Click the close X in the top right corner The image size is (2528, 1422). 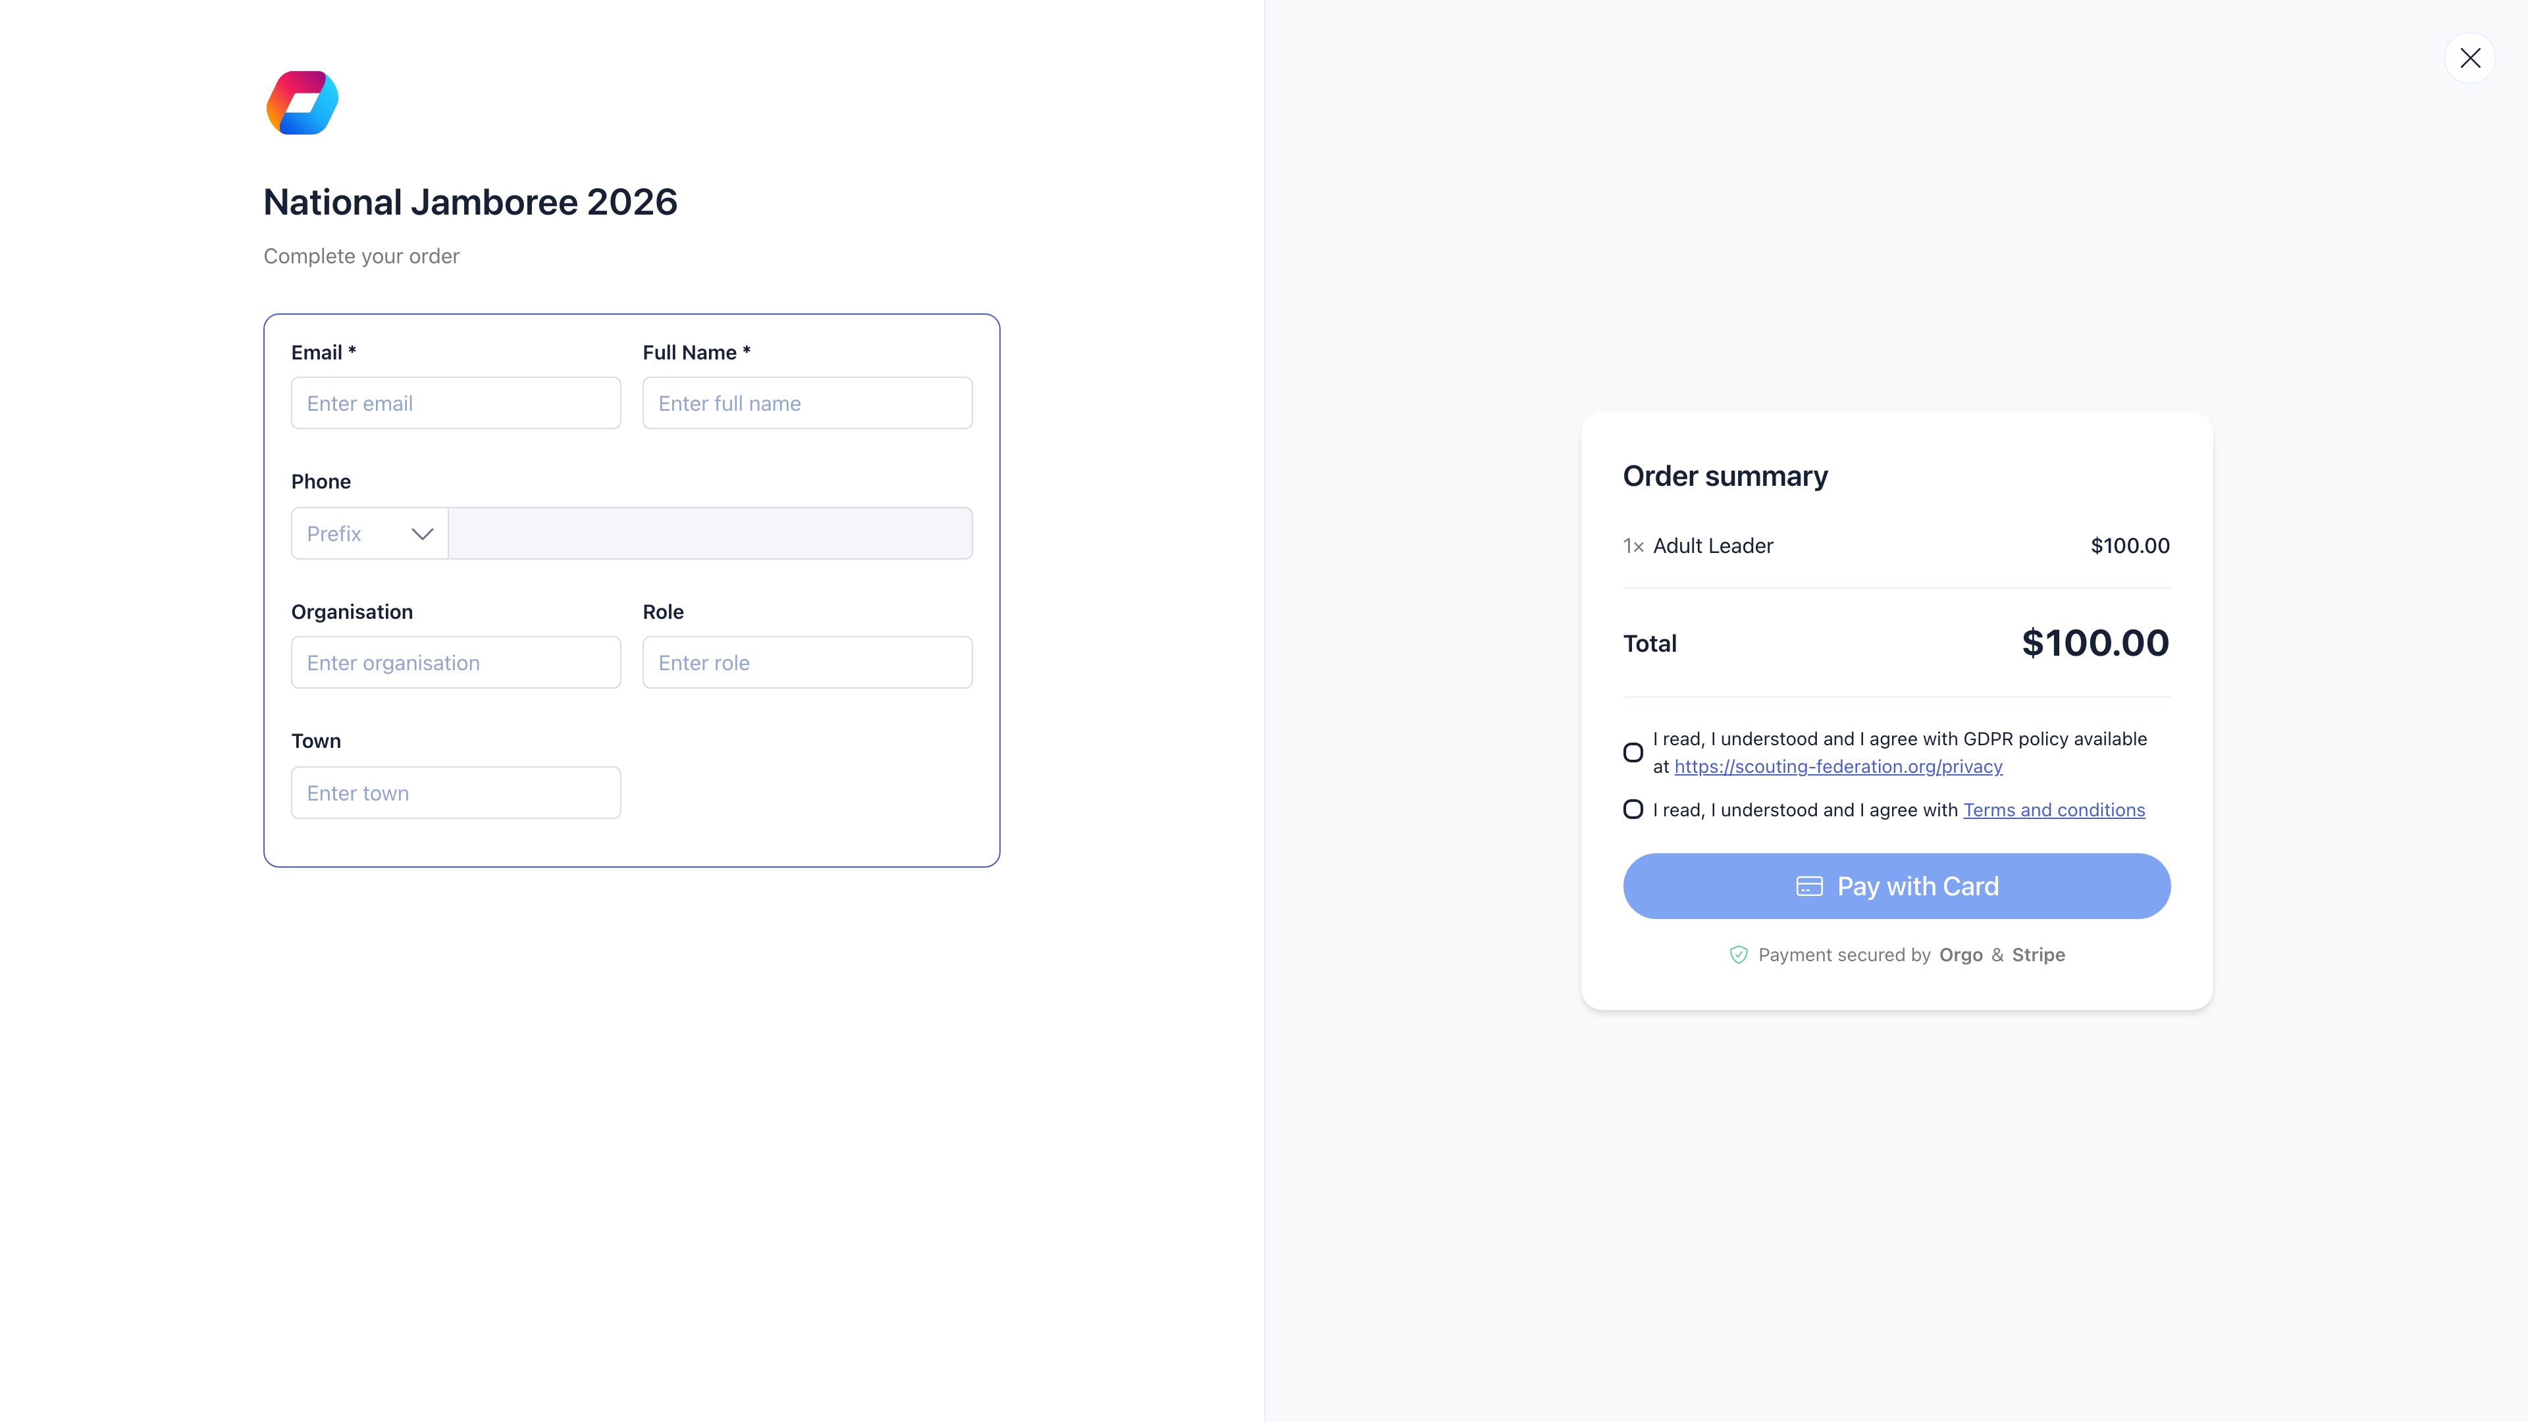click(x=2471, y=57)
